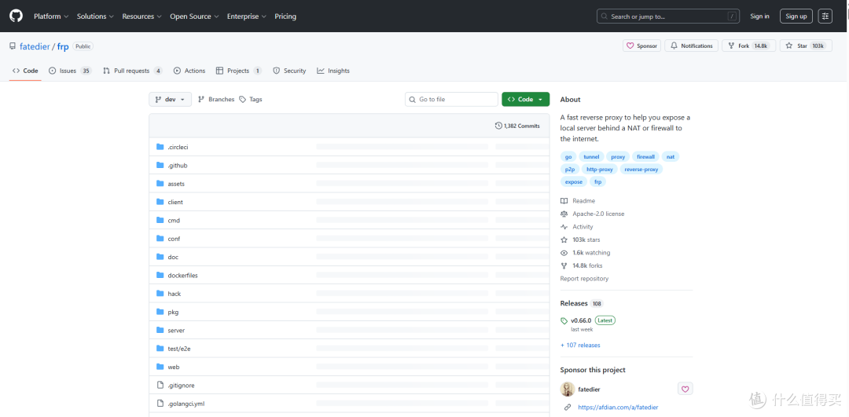Screen dimensions: 849x417
Task: Click the http-proxy topic tag
Action: [599, 170]
